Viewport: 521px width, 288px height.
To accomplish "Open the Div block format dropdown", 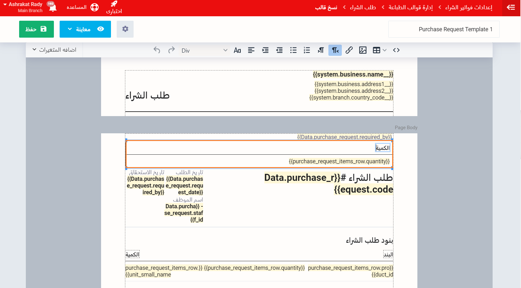I will tap(204, 50).
